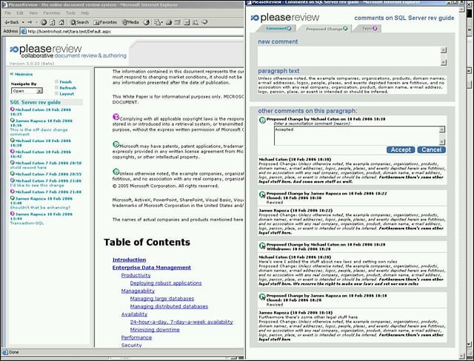The width and height of the screenshot is (474, 361).
Task: Click the comments window vertical scrollbar
Action: (461, 181)
